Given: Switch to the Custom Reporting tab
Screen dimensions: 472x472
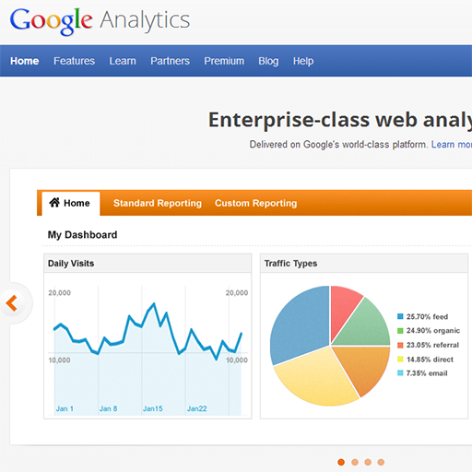Looking at the screenshot, I should (x=255, y=203).
